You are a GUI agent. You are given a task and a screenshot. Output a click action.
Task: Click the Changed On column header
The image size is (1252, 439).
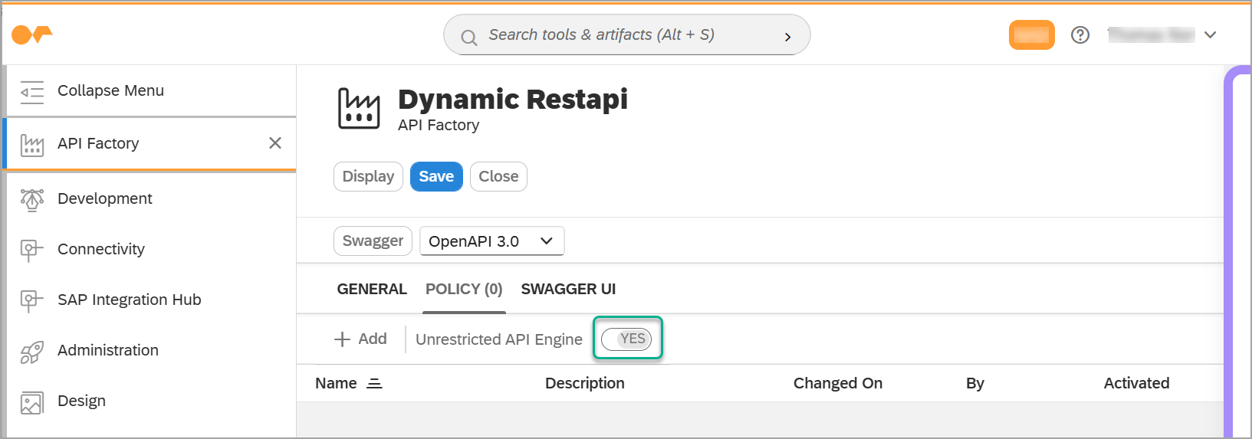(x=837, y=383)
